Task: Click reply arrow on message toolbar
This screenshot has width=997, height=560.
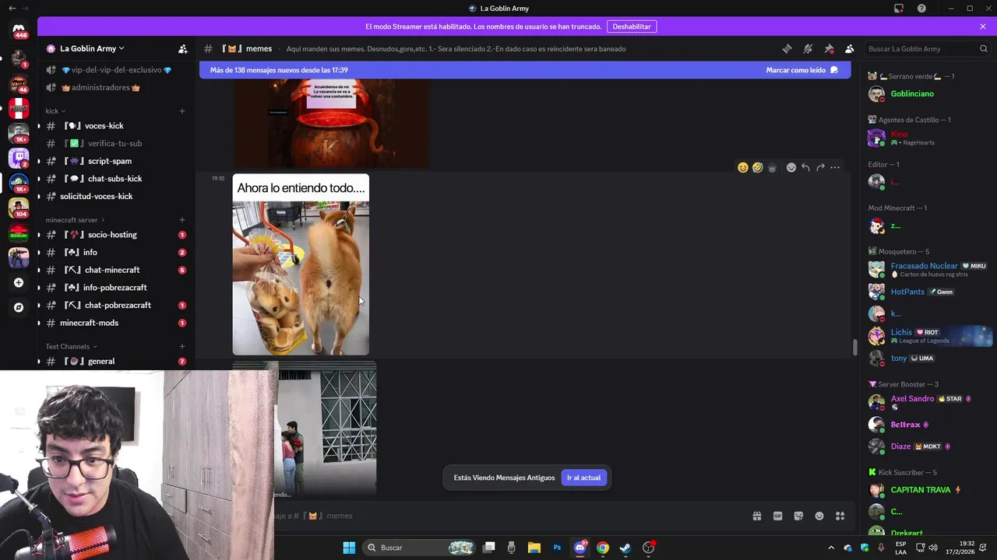Action: click(x=805, y=167)
